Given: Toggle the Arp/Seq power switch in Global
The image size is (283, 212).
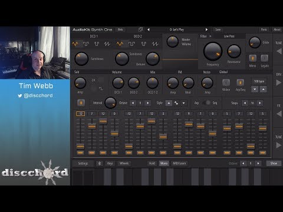Looking at the screenshot, I should pyautogui.click(x=240, y=82).
